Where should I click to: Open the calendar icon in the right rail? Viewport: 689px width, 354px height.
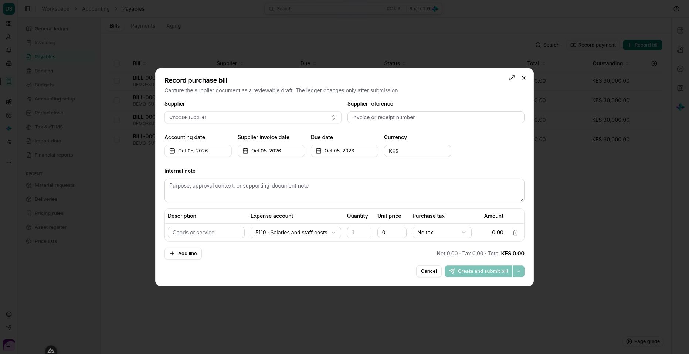680,31
